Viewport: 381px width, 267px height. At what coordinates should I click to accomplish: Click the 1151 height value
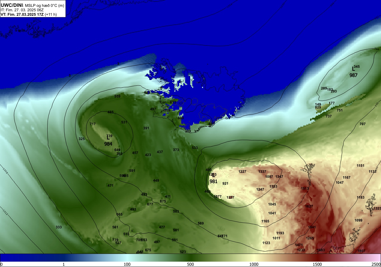tap(360, 166)
